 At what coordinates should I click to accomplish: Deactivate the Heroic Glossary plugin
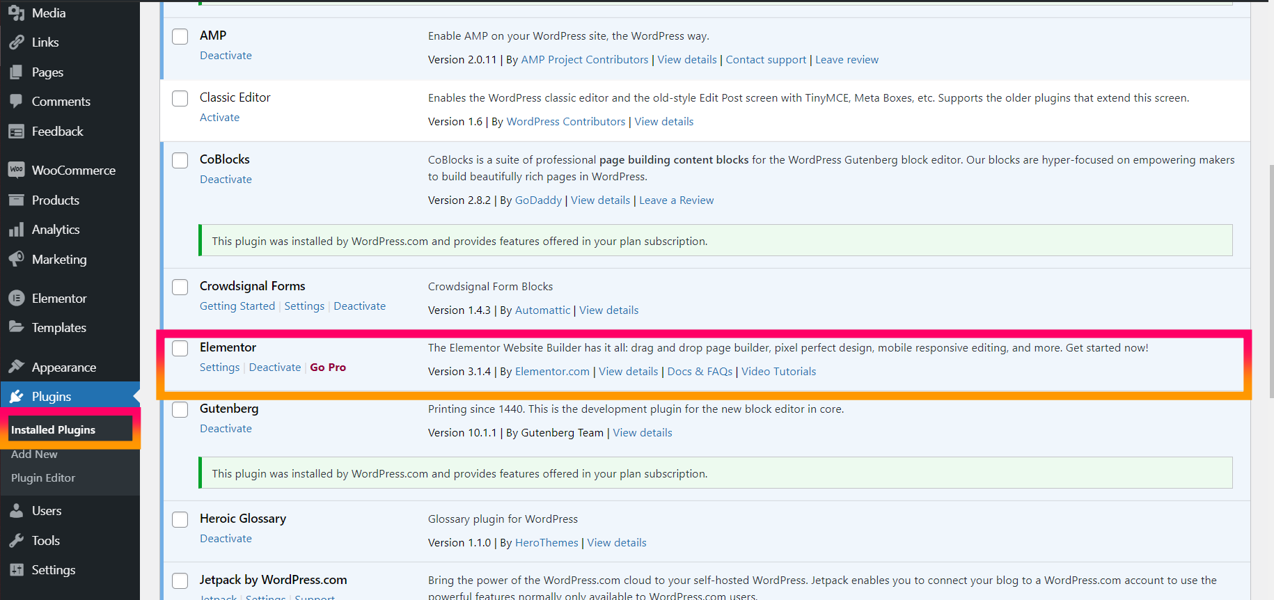[x=226, y=538]
